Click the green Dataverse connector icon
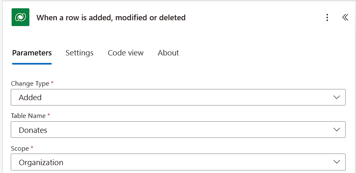The width and height of the screenshot is (356, 173). coord(20,17)
